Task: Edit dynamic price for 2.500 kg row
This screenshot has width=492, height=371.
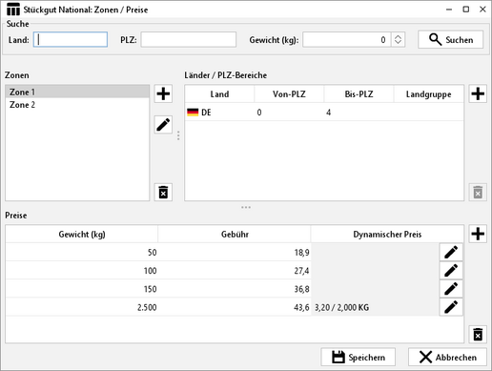Action: click(x=451, y=307)
